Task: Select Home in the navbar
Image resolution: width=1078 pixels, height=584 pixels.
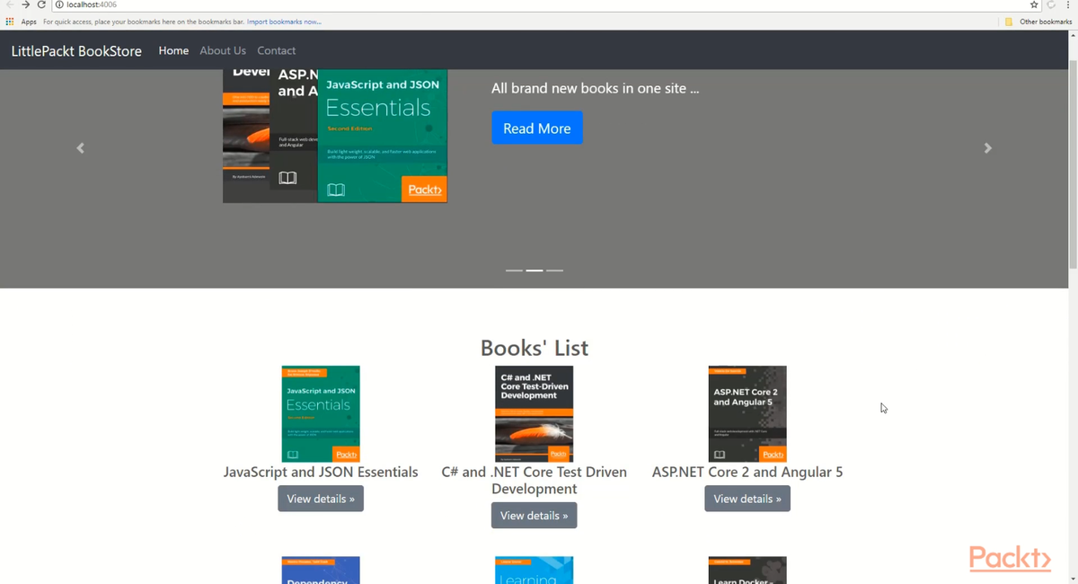Action: [x=173, y=50]
